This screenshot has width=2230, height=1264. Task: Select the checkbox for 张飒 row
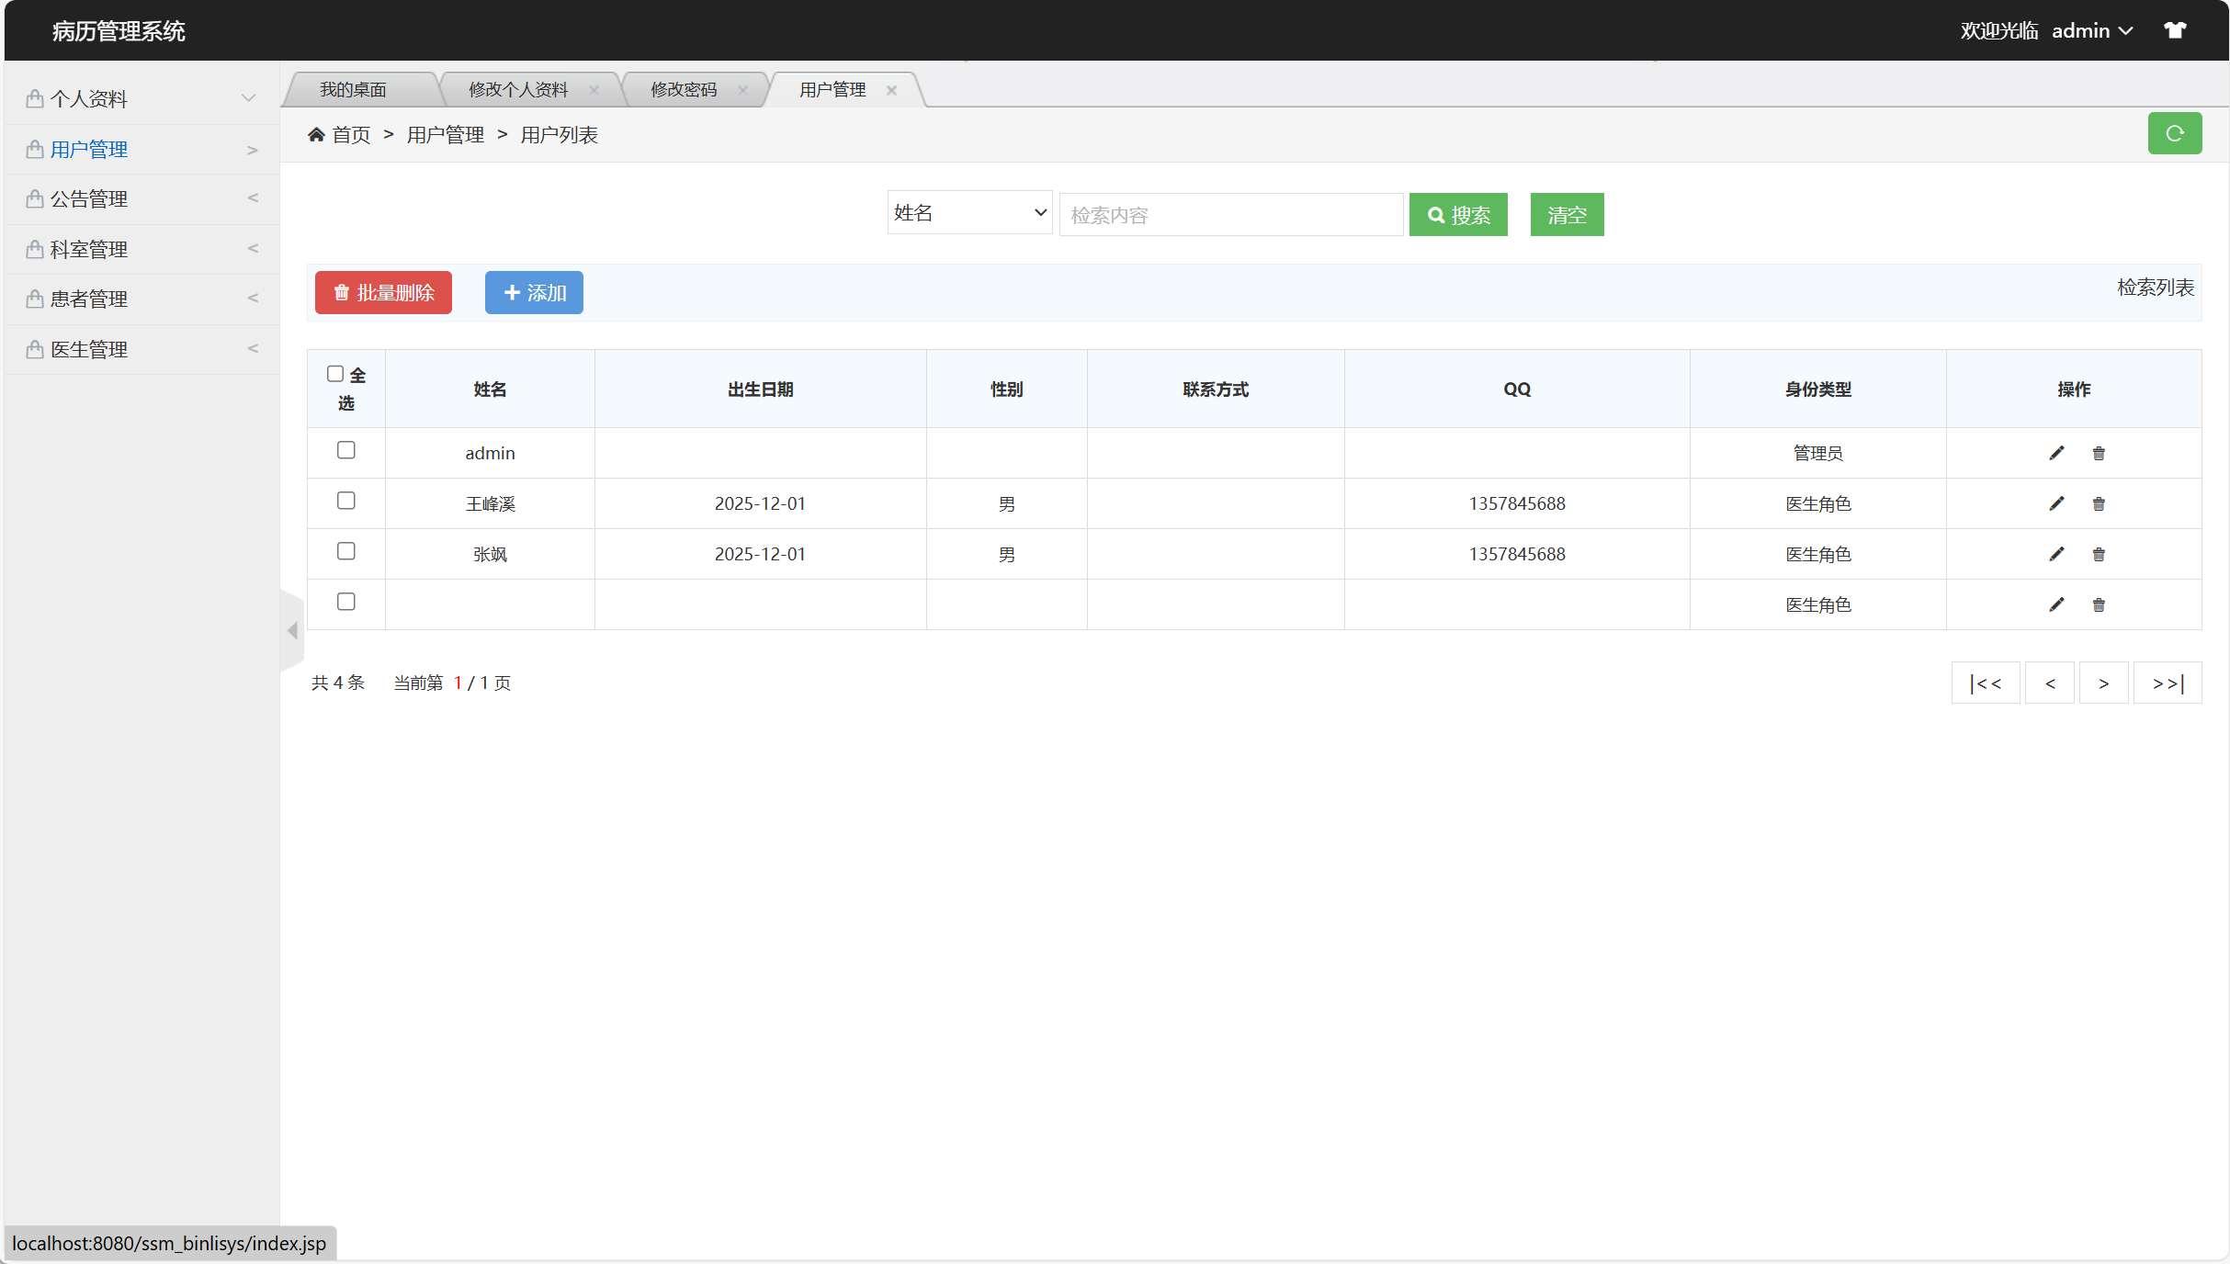pos(346,551)
